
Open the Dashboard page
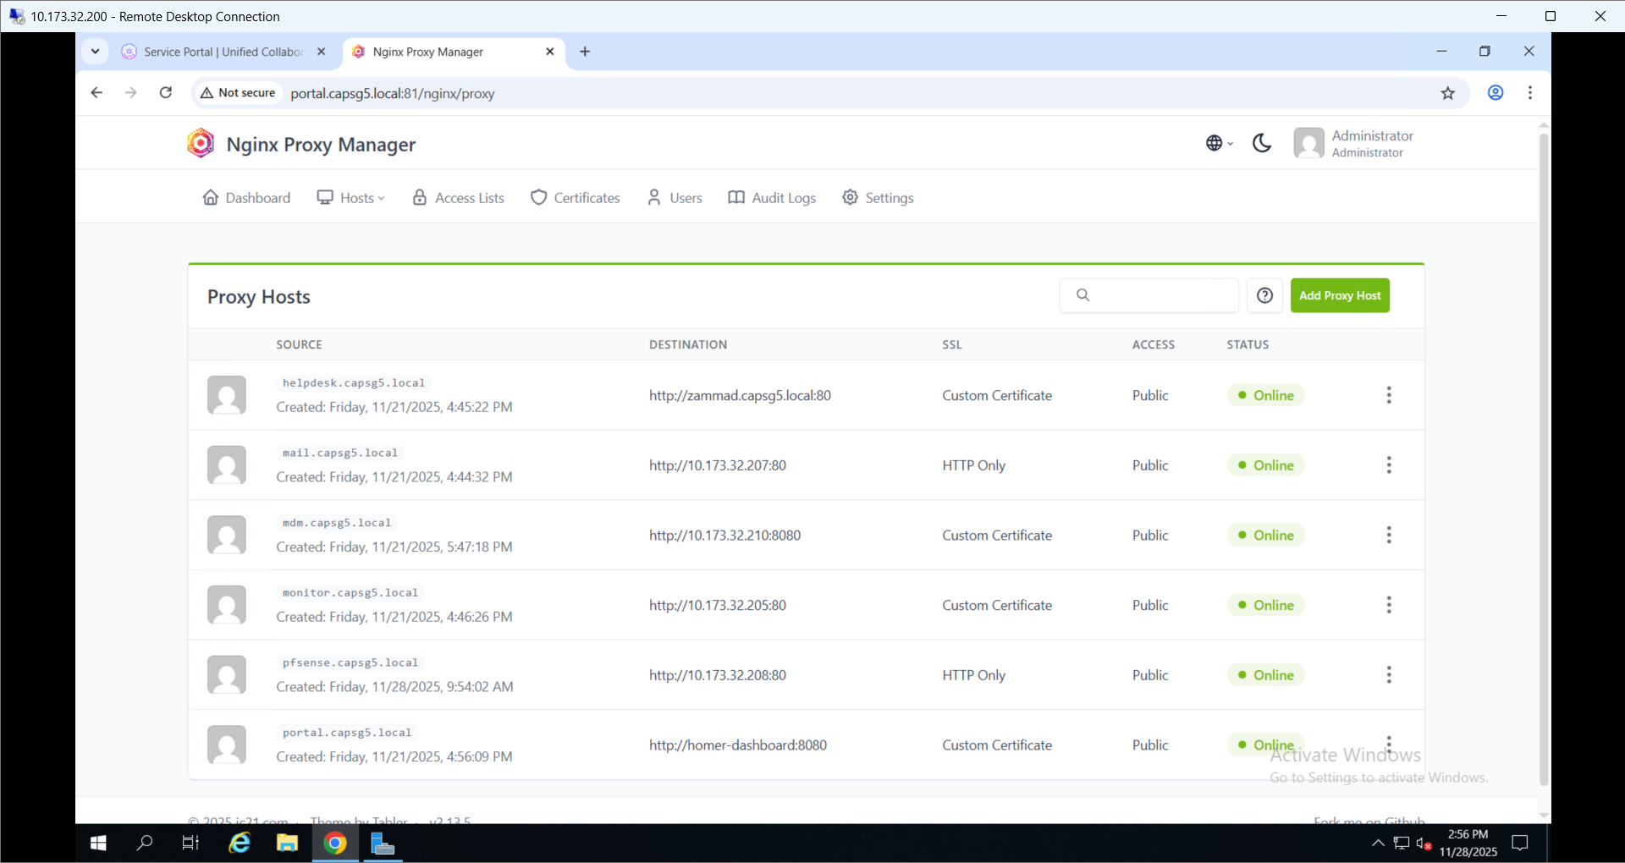tap(246, 198)
